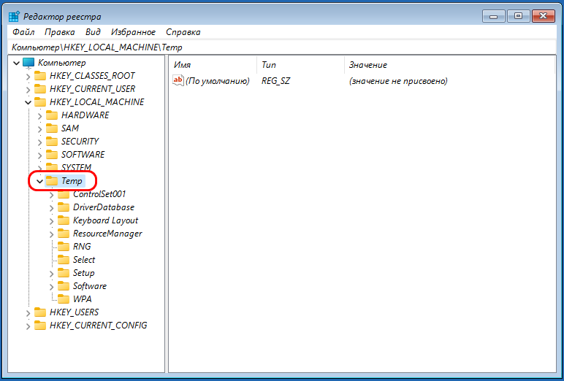
Task: Click the ControlSet001 folder icon
Action: point(64,194)
